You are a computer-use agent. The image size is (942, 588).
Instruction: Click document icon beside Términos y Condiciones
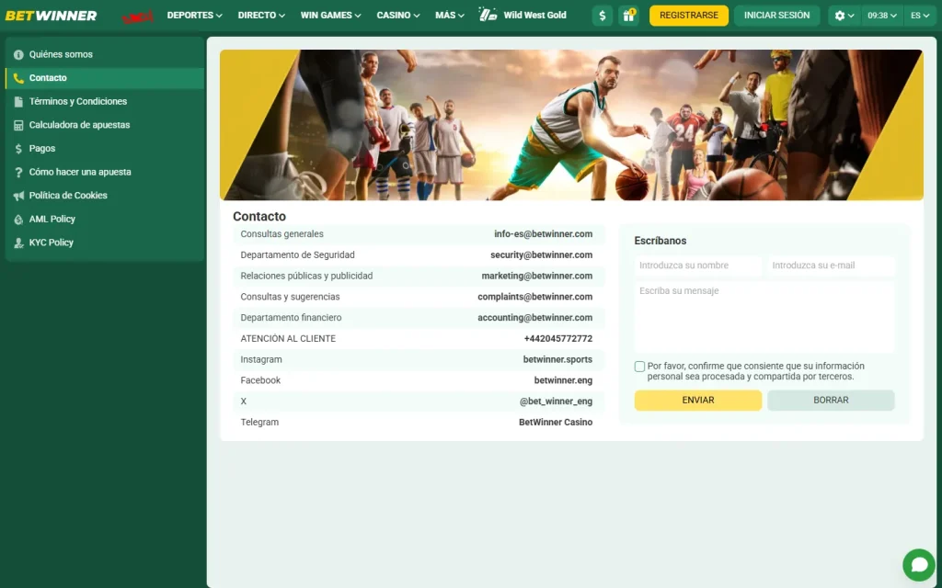click(x=18, y=101)
